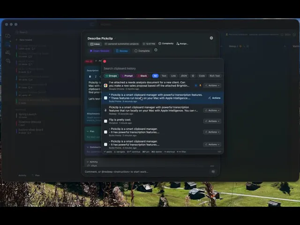Image resolution: width=300 pixels, height=225 pixels.
Task: Click the blue badge icon beside the pin
Action: (196, 85)
